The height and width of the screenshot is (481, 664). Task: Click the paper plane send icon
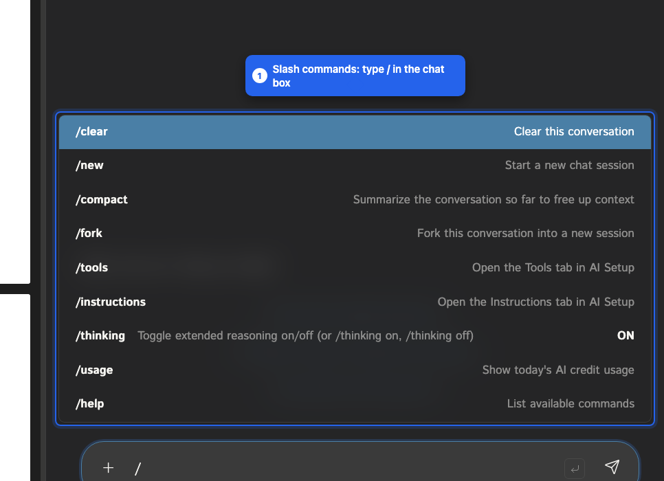[x=612, y=467]
